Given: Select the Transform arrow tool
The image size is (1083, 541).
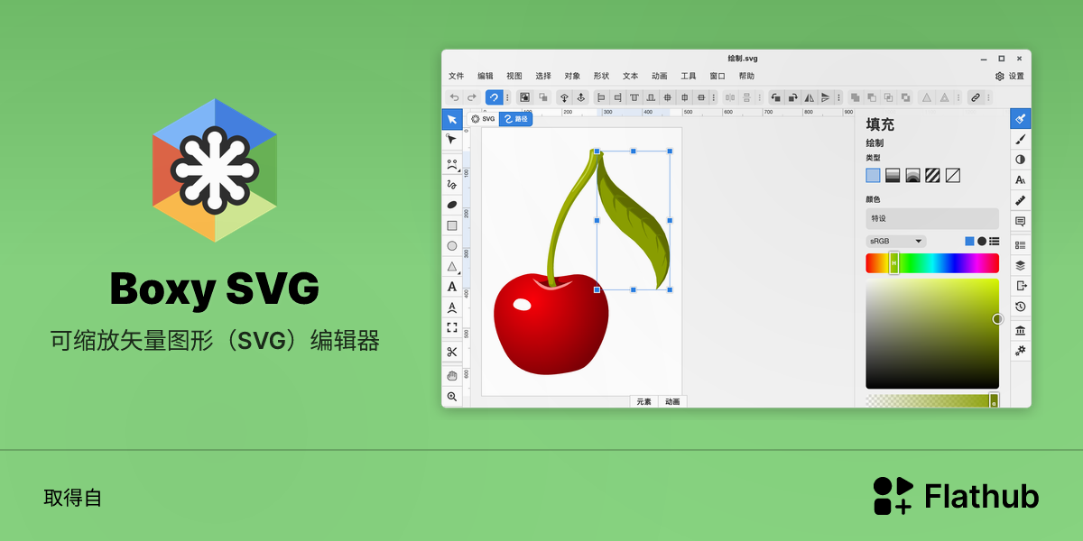Looking at the screenshot, I should coord(452,119).
